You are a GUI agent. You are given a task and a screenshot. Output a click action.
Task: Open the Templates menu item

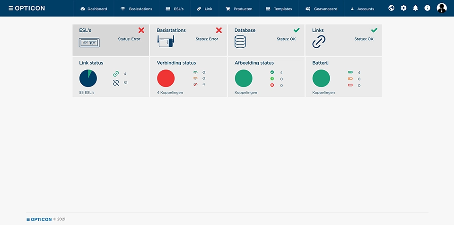[x=279, y=9]
